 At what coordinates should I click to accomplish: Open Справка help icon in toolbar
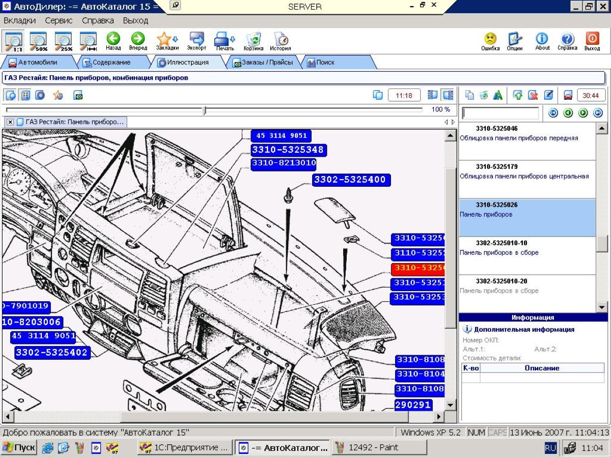coord(567,41)
